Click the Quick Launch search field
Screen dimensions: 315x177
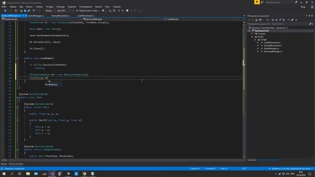[x=280, y=2]
